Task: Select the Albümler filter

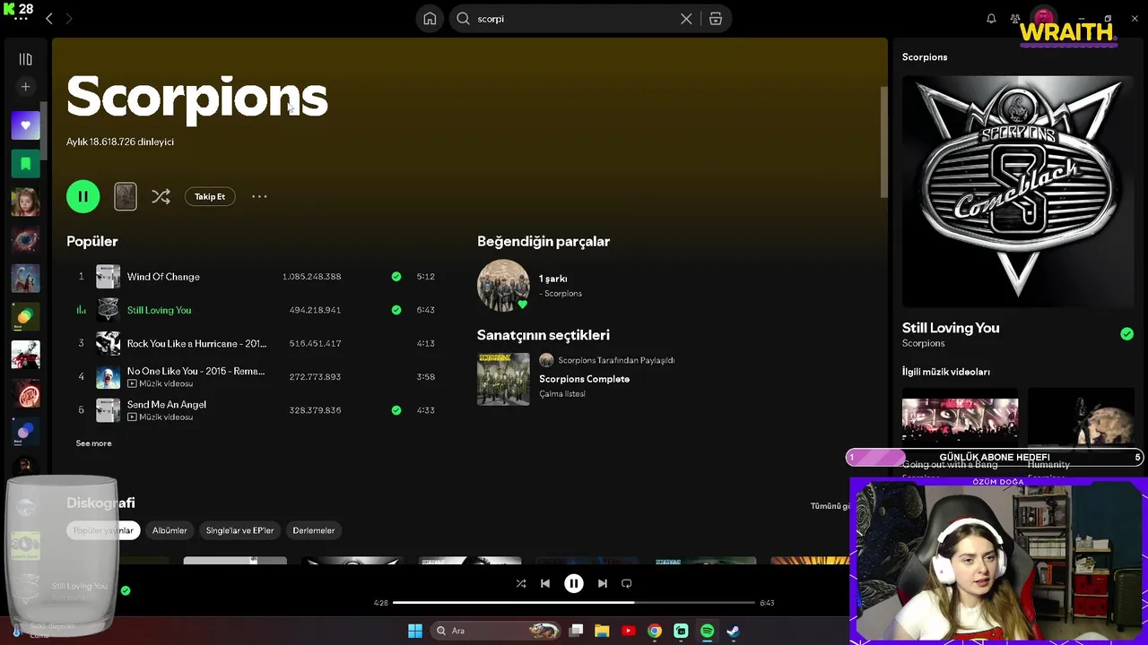Action: click(170, 530)
